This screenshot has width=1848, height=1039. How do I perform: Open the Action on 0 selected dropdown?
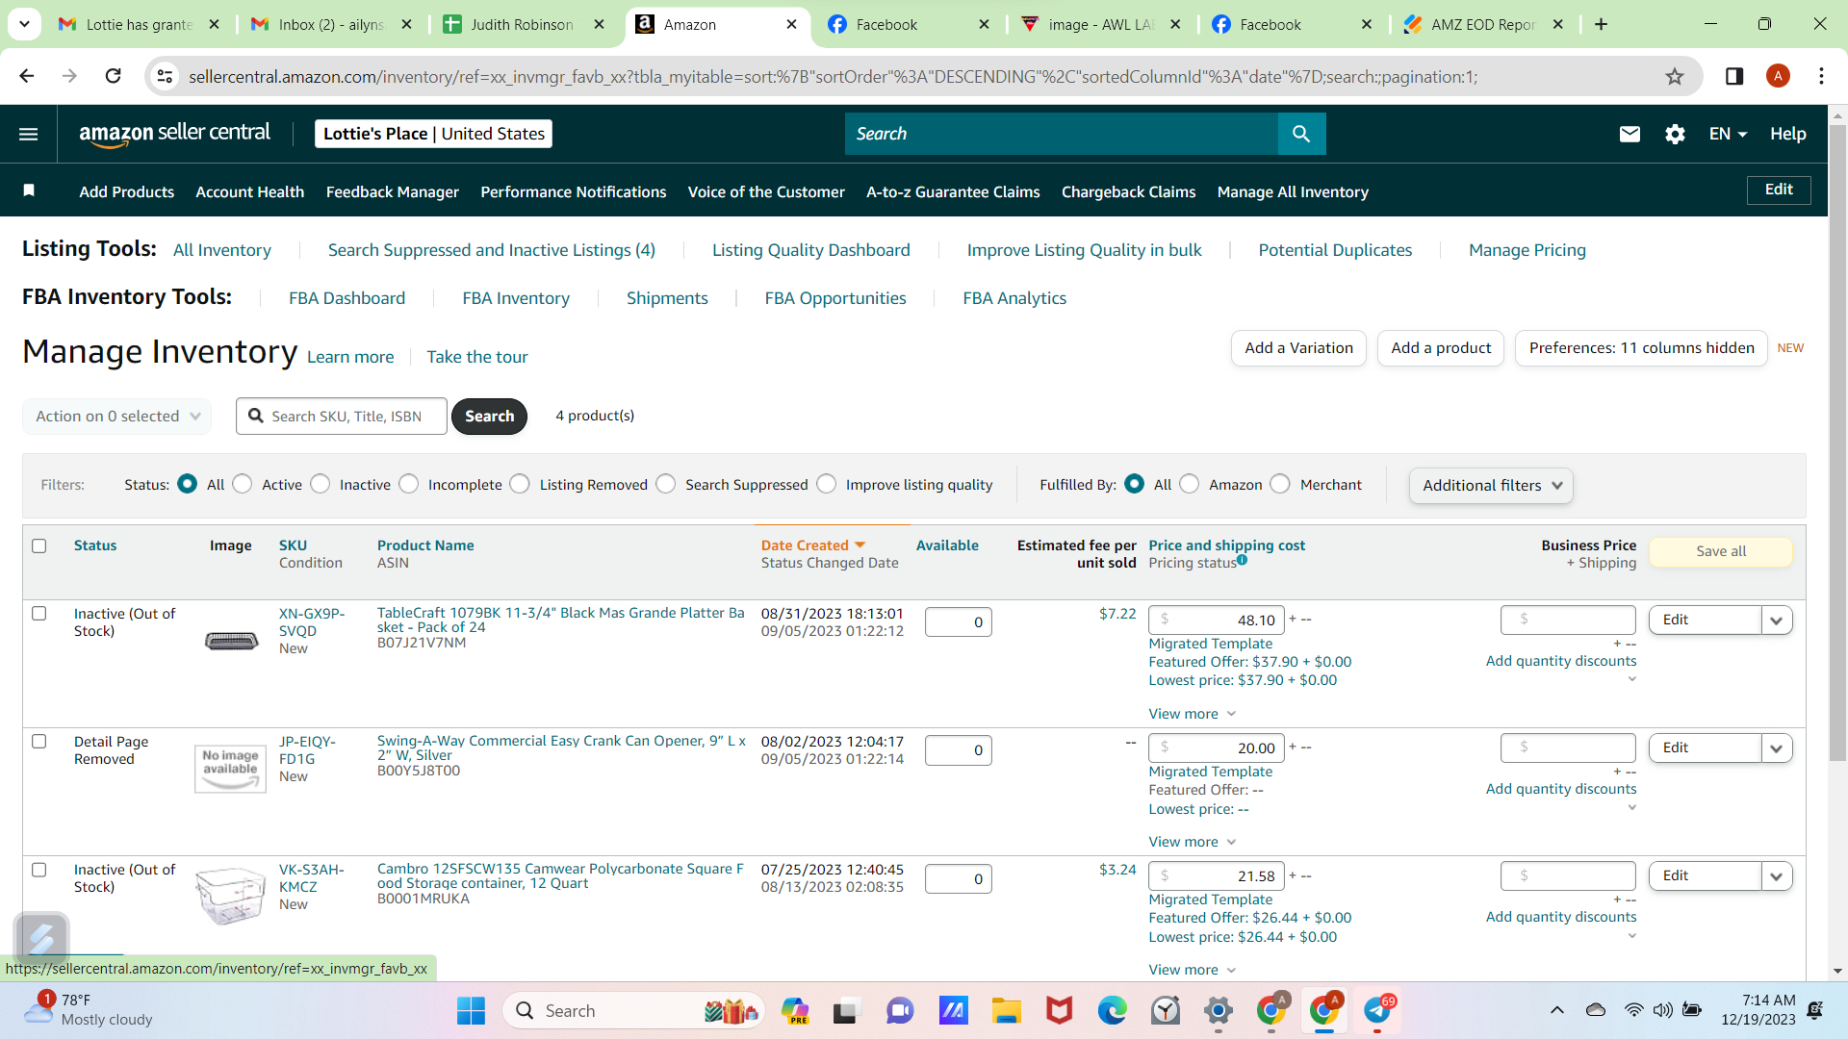[x=117, y=417]
